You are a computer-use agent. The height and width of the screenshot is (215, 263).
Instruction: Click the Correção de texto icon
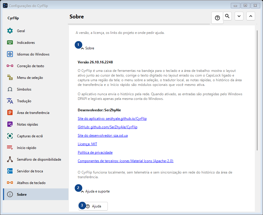10,66
